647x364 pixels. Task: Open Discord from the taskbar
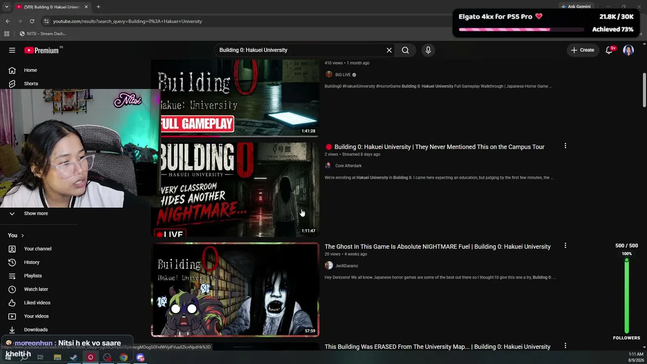point(141,357)
